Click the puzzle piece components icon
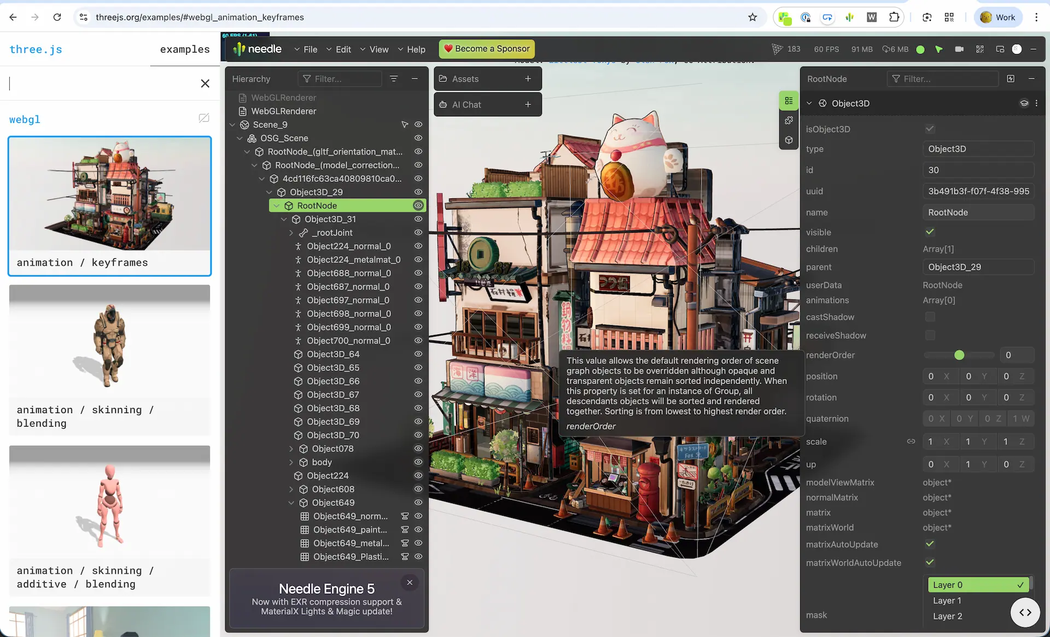This screenshot has height=637, width=1050. pos(789,120)
